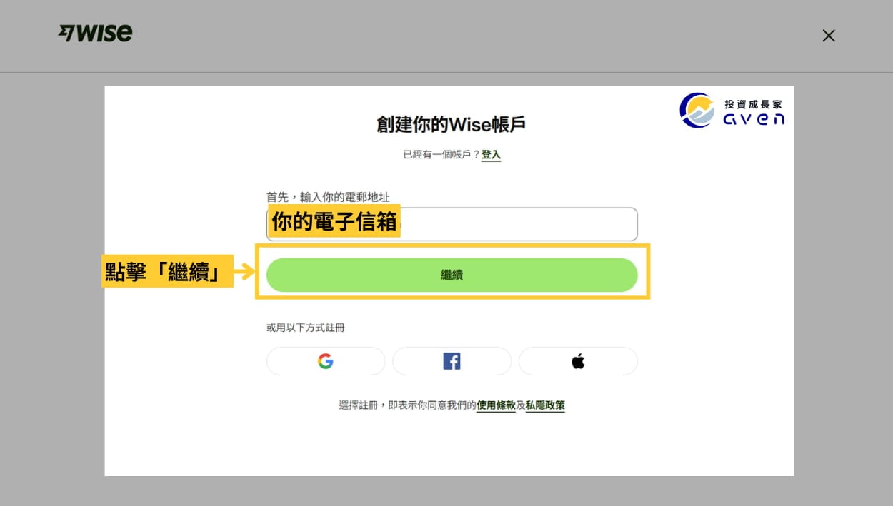Image resolution: width=893 pixels, height=506 pixels.
Task: Open the 私隱政策 link
Action: coord(545,405)
